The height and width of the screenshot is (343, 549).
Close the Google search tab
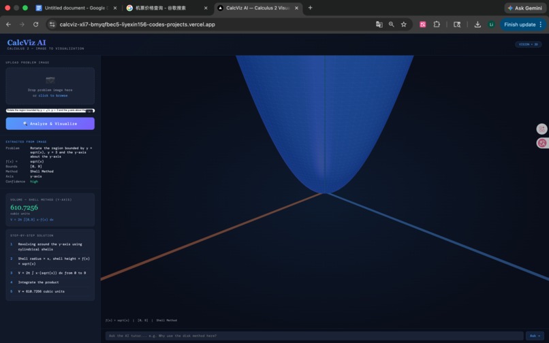(206, 7)
